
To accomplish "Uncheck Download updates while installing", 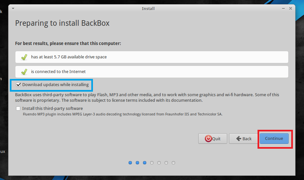I will pos(18,84).
